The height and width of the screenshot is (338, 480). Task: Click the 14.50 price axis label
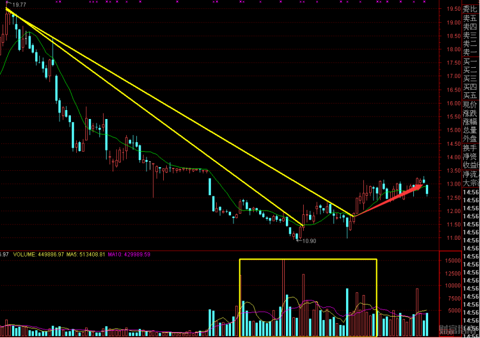point(454,144)
